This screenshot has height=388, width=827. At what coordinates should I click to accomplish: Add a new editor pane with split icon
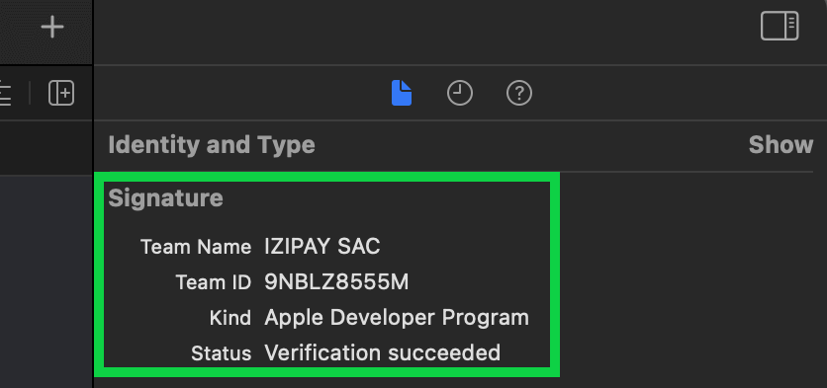click(61, 94)
